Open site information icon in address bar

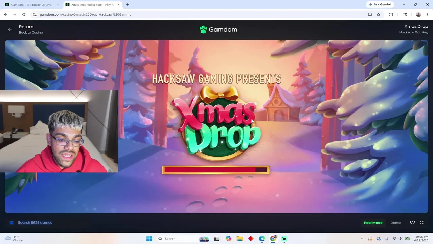point(35,14)
